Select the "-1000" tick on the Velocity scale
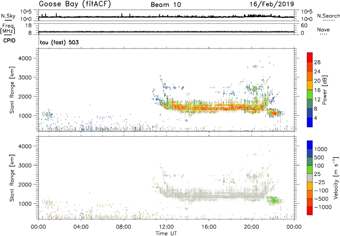 (x=323, y=207)
